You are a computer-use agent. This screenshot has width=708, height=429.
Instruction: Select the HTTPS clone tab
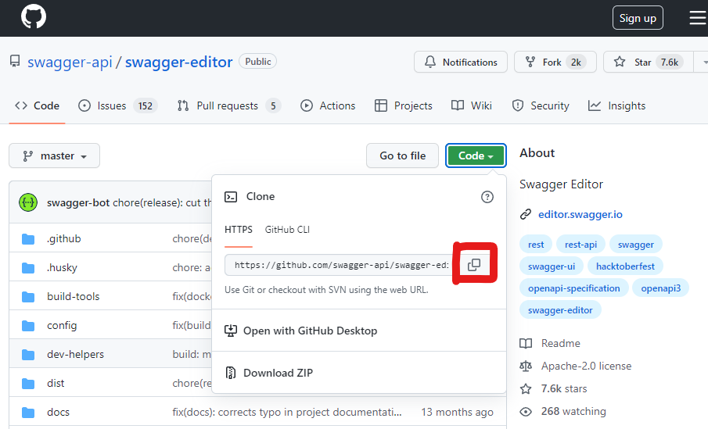pos(239,230)
